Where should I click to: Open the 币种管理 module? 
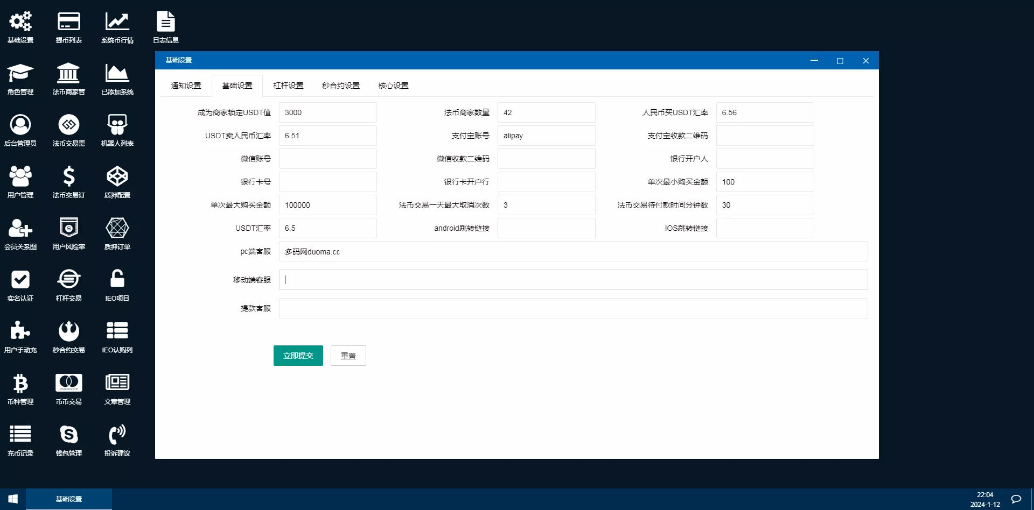click(x=20, y=387)
